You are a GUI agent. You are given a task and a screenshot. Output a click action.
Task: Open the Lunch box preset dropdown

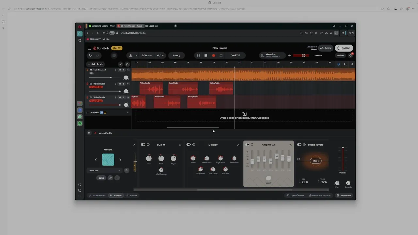pos(104,170)
